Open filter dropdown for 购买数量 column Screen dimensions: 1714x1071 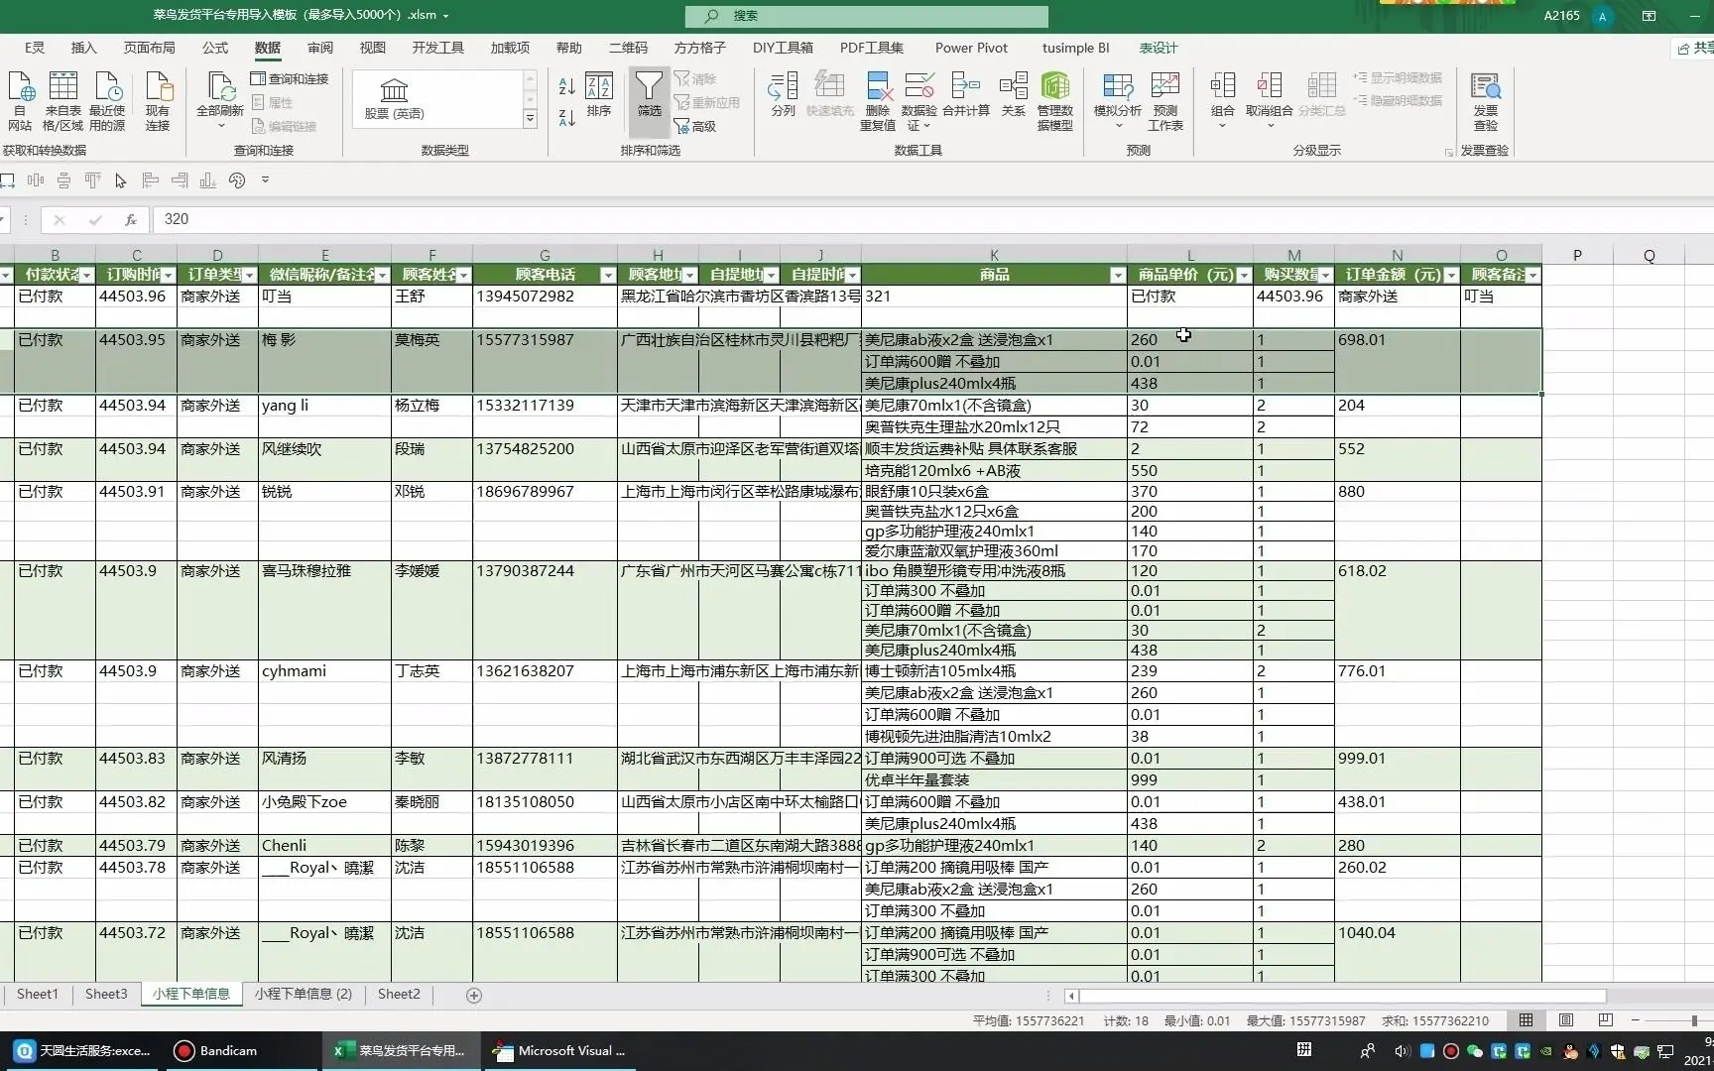click(x=1325, y=276)
